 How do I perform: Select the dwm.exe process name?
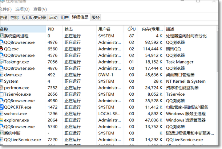[x=13, y=75]
